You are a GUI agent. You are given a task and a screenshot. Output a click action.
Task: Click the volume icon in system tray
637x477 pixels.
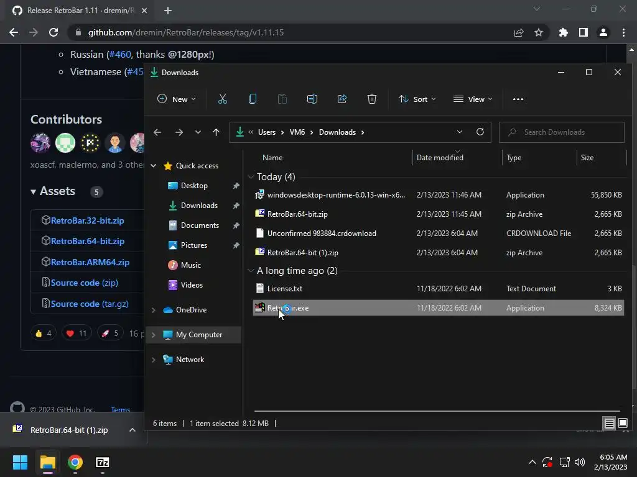click(x=580, y=462)
